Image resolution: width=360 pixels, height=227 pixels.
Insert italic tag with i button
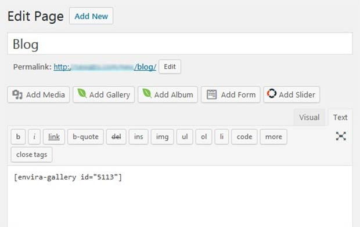point(34,137)
